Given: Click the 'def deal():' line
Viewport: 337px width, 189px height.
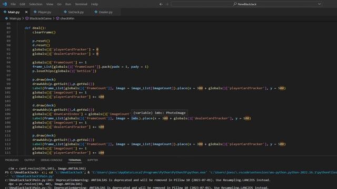Looking at the screenshot, I should (x=35, y=28).
